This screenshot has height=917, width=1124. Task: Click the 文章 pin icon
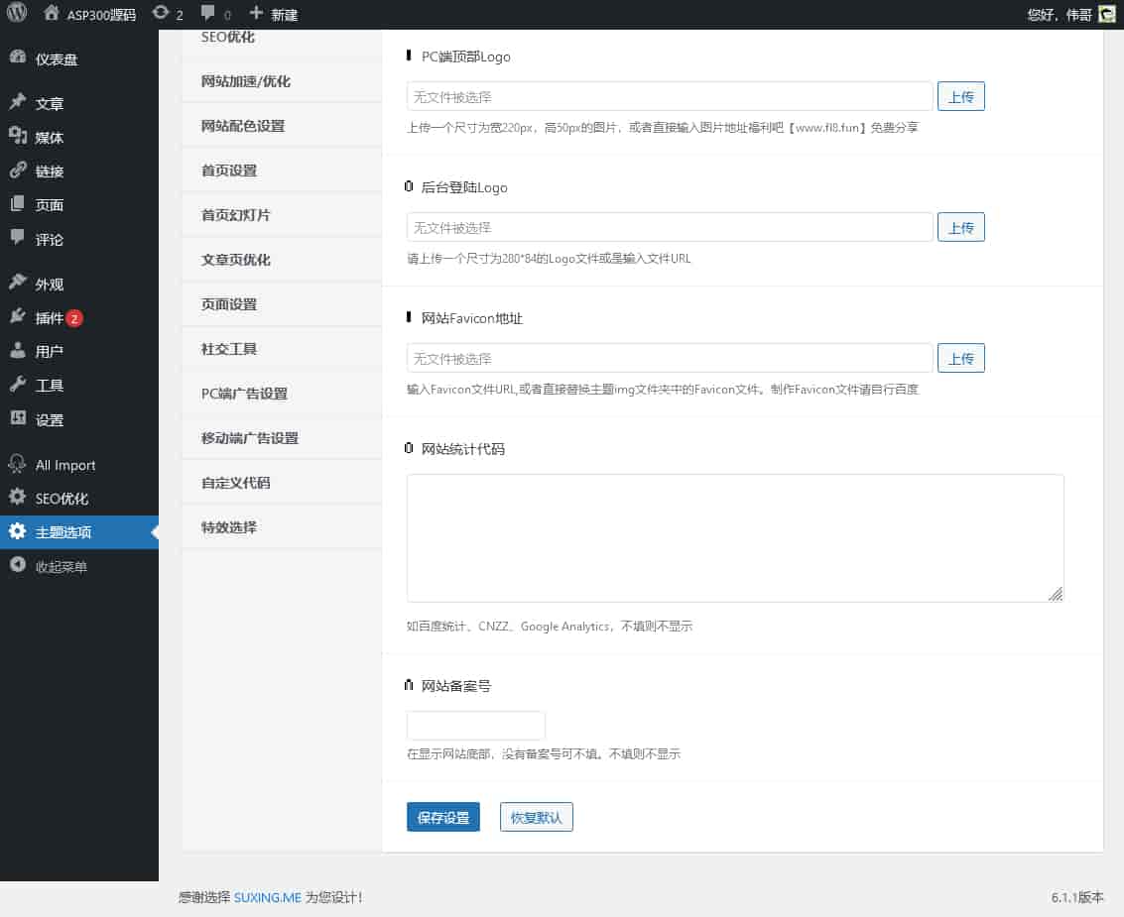pyautogui.click(x=18, y=102)
